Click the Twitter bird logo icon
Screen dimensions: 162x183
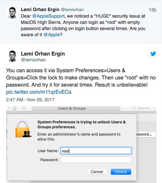153,54
